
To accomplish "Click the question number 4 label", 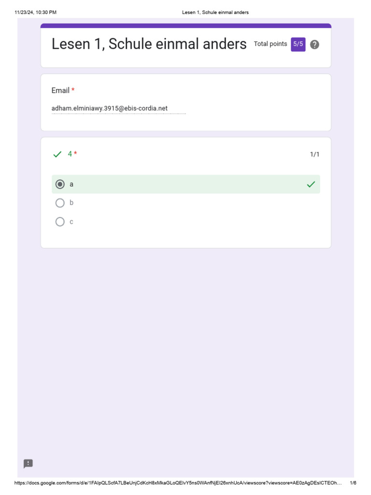I will (70, 154).
